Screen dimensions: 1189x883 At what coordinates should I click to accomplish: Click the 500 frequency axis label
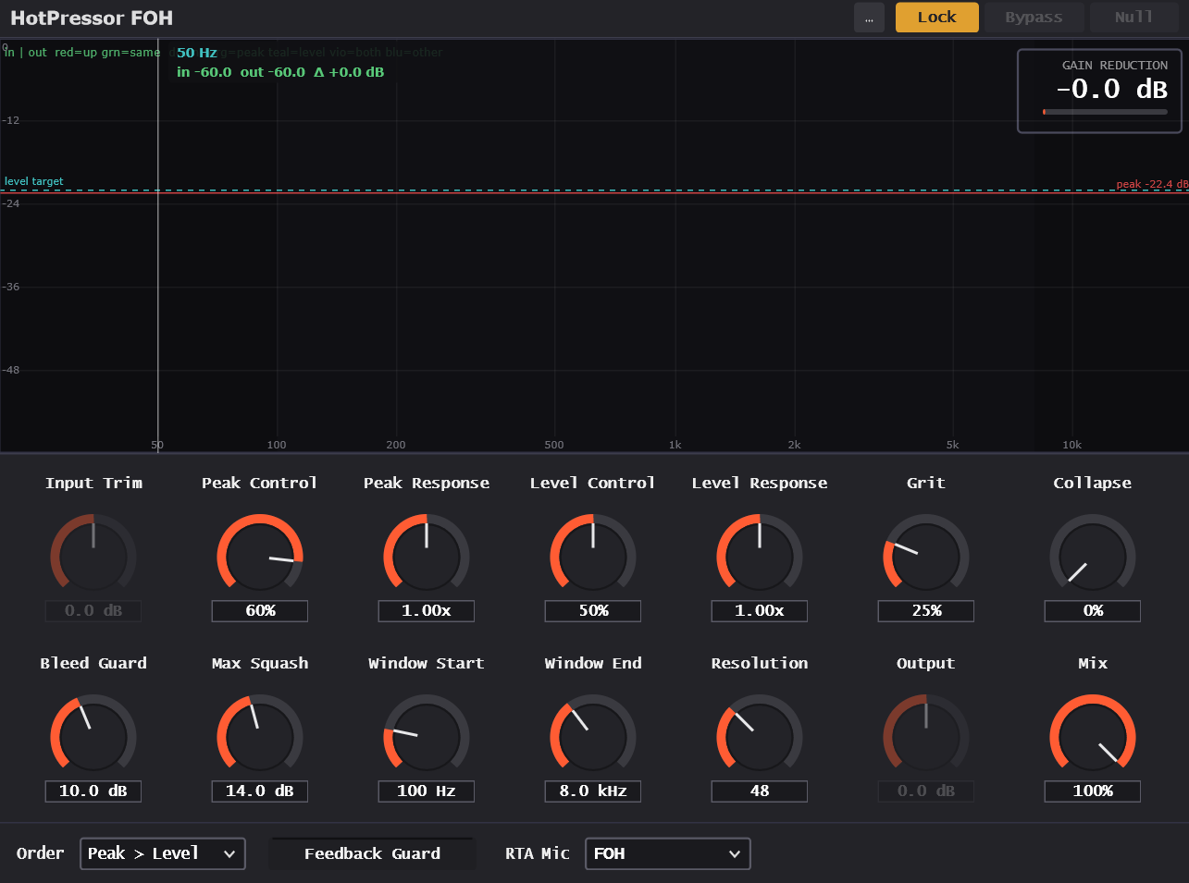pyautogui.click(x=554, y=445)
